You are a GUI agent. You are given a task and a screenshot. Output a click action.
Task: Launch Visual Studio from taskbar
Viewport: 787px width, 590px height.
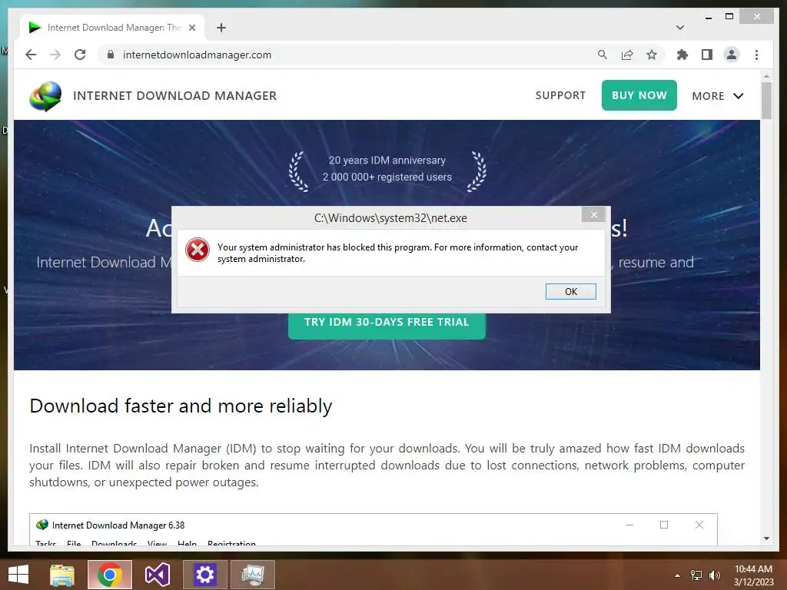tap(157, 575)
